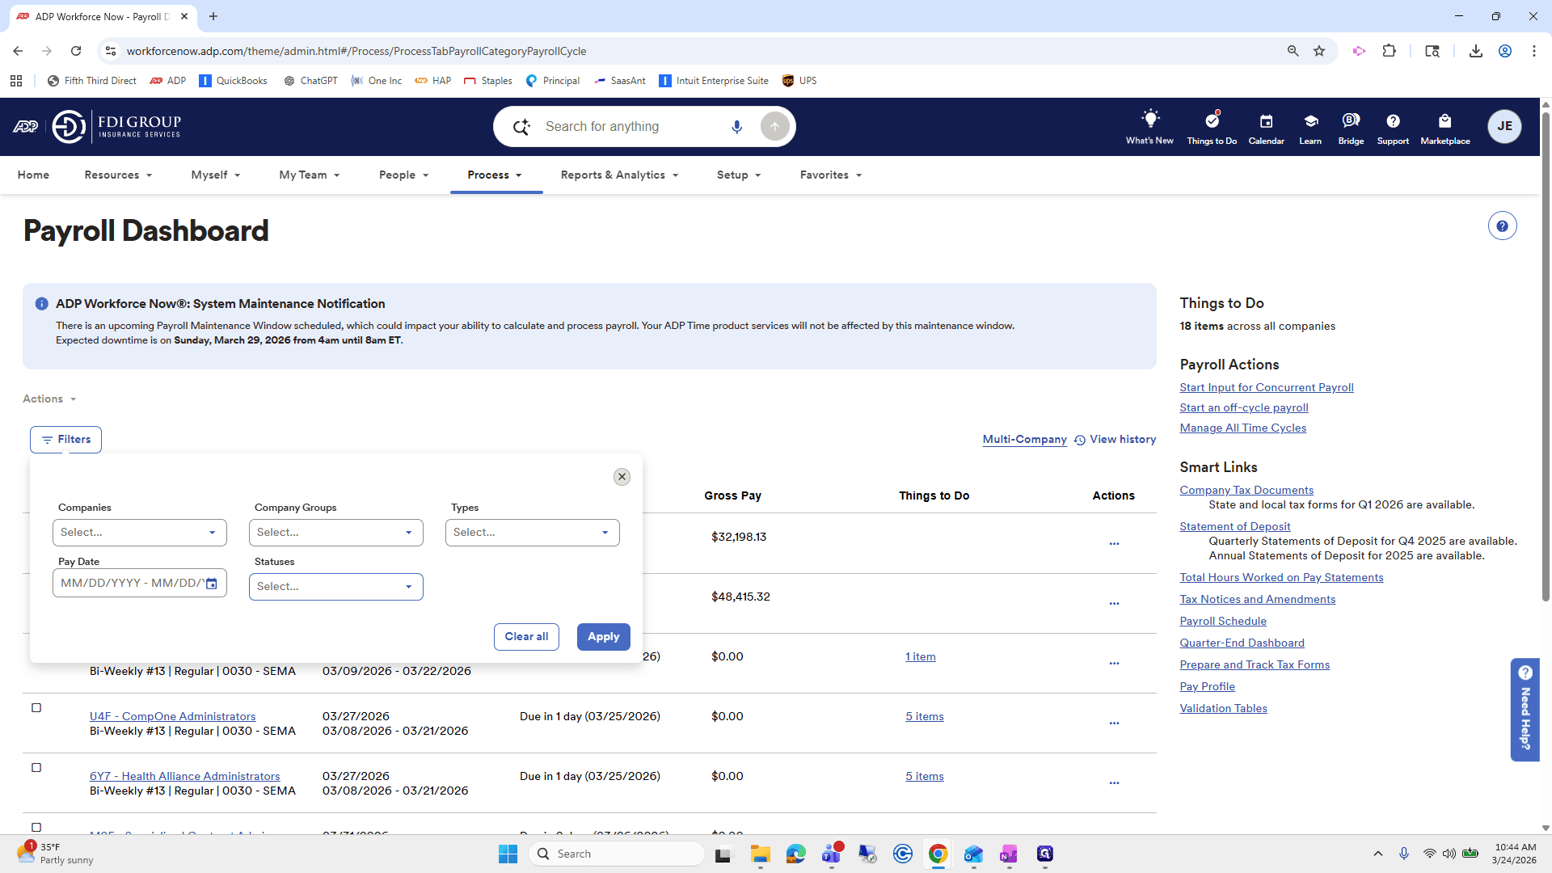Check the 6Y7 - Health Alliance Administrators checkbox

(x=36, y=768)
